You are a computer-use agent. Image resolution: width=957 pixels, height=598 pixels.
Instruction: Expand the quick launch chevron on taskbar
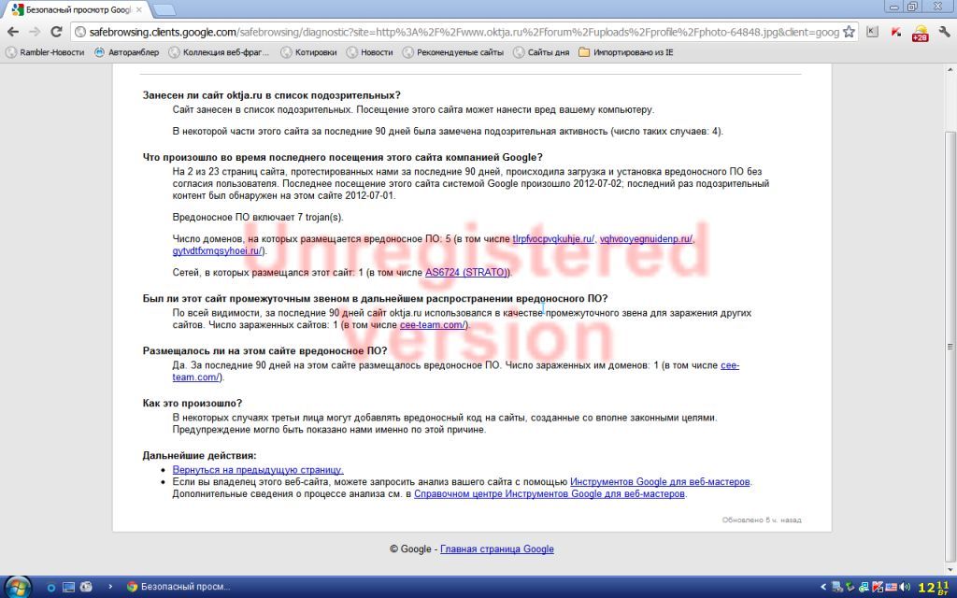pyautogui.click(x=110, y=587)
